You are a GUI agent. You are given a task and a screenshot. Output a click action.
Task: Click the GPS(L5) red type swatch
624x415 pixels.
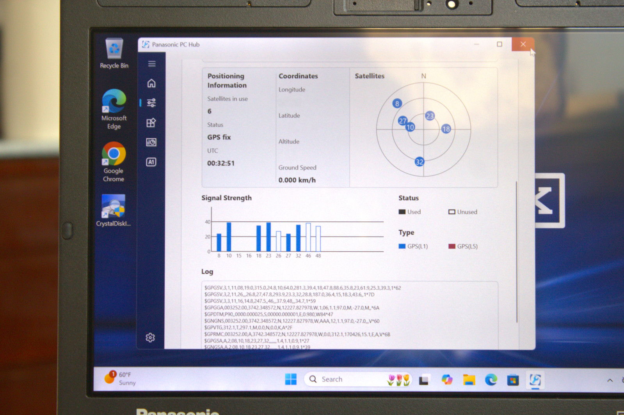(x=452, y=246)
